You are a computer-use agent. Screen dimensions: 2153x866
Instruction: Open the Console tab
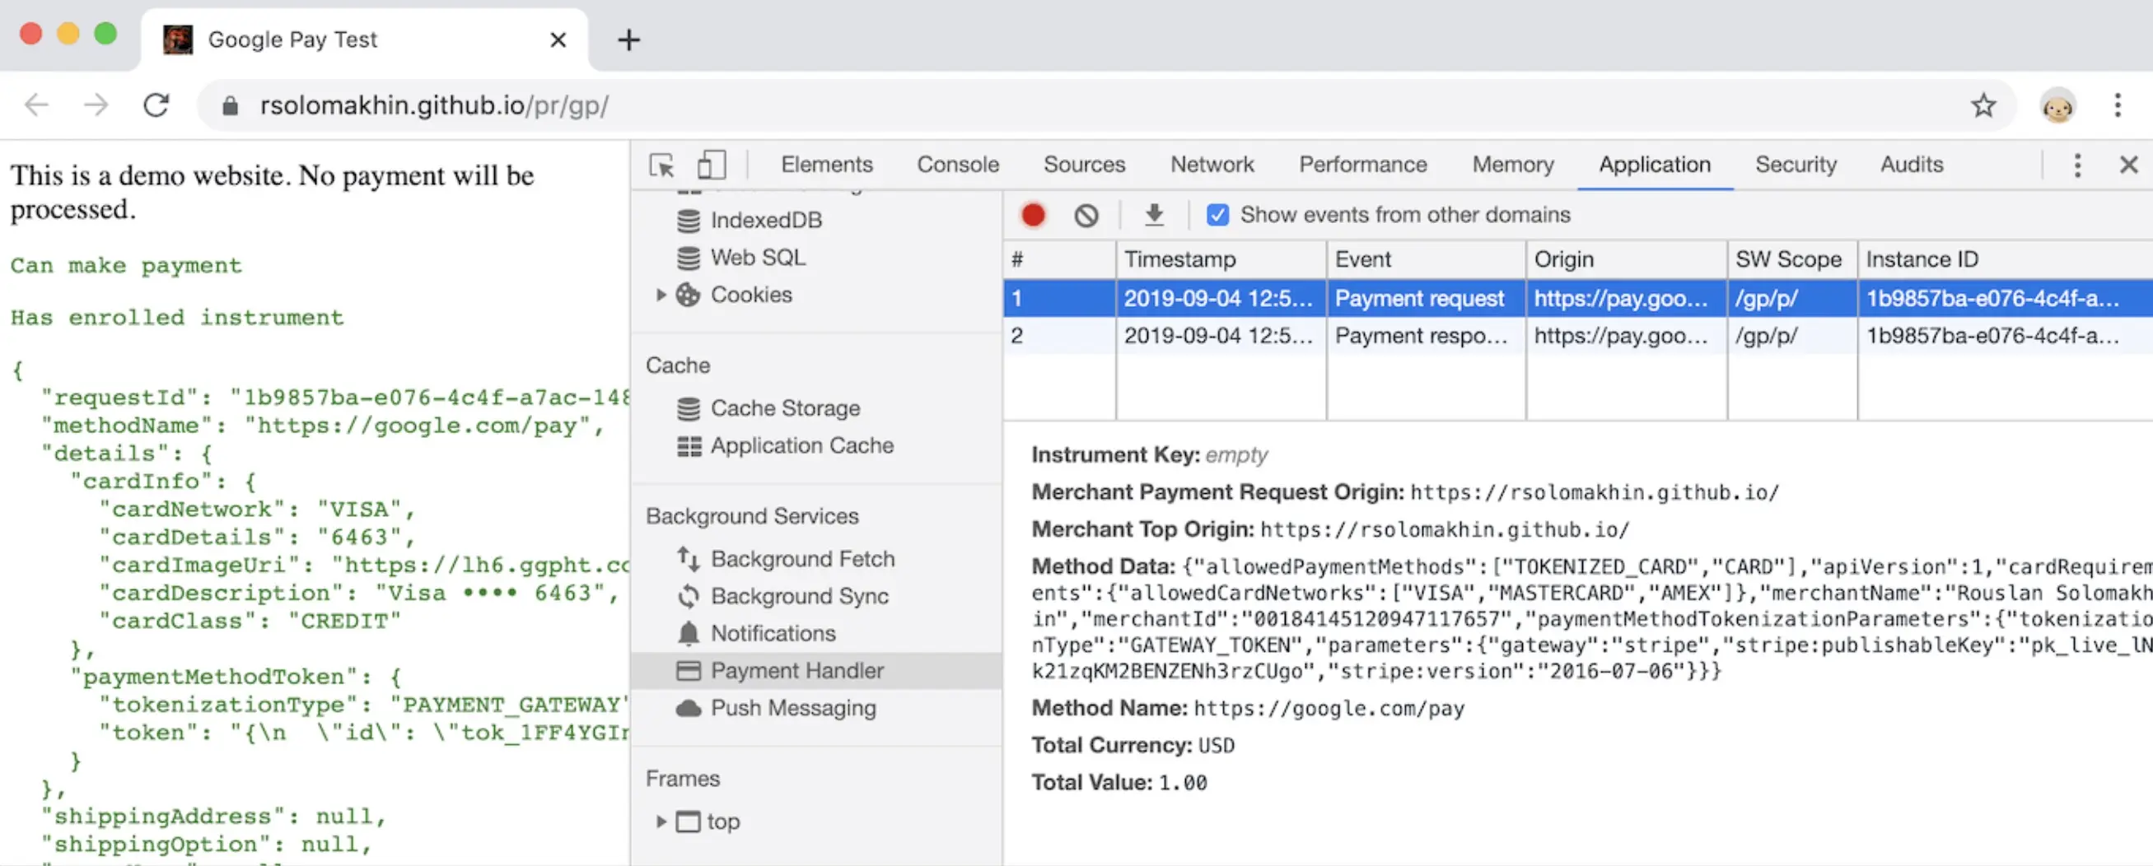958,165
